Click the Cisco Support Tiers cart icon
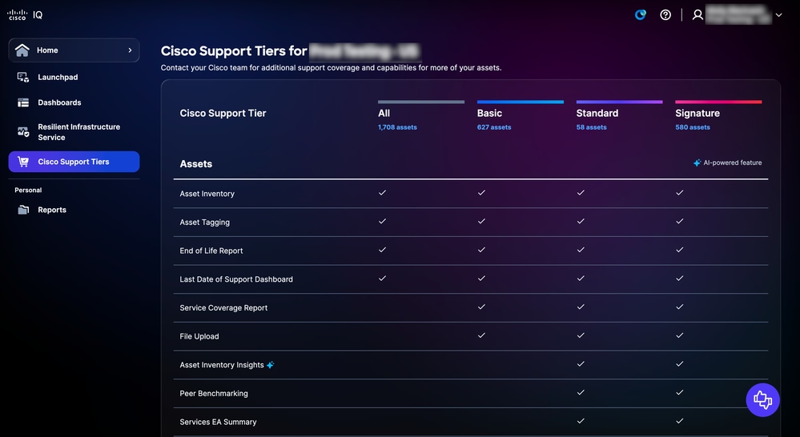Screen dimensions: 800x437 23,162
